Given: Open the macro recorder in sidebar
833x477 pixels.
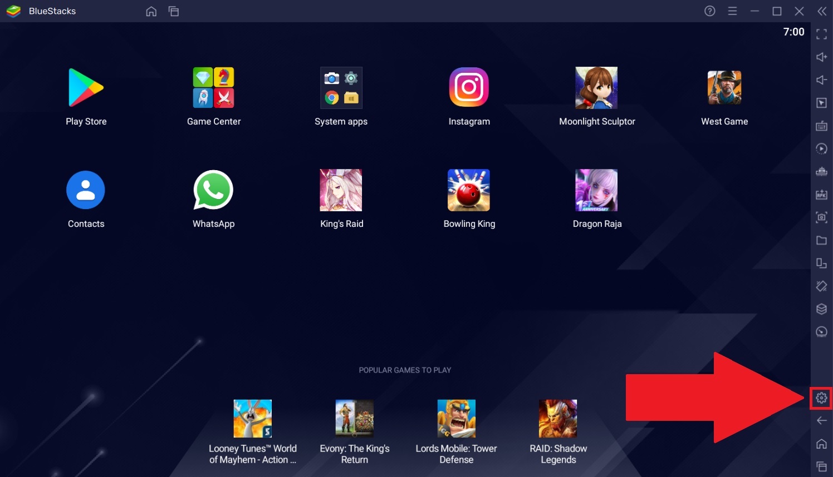Looking at the screenshot, I should pyautogui.click(x=821, y=149).
